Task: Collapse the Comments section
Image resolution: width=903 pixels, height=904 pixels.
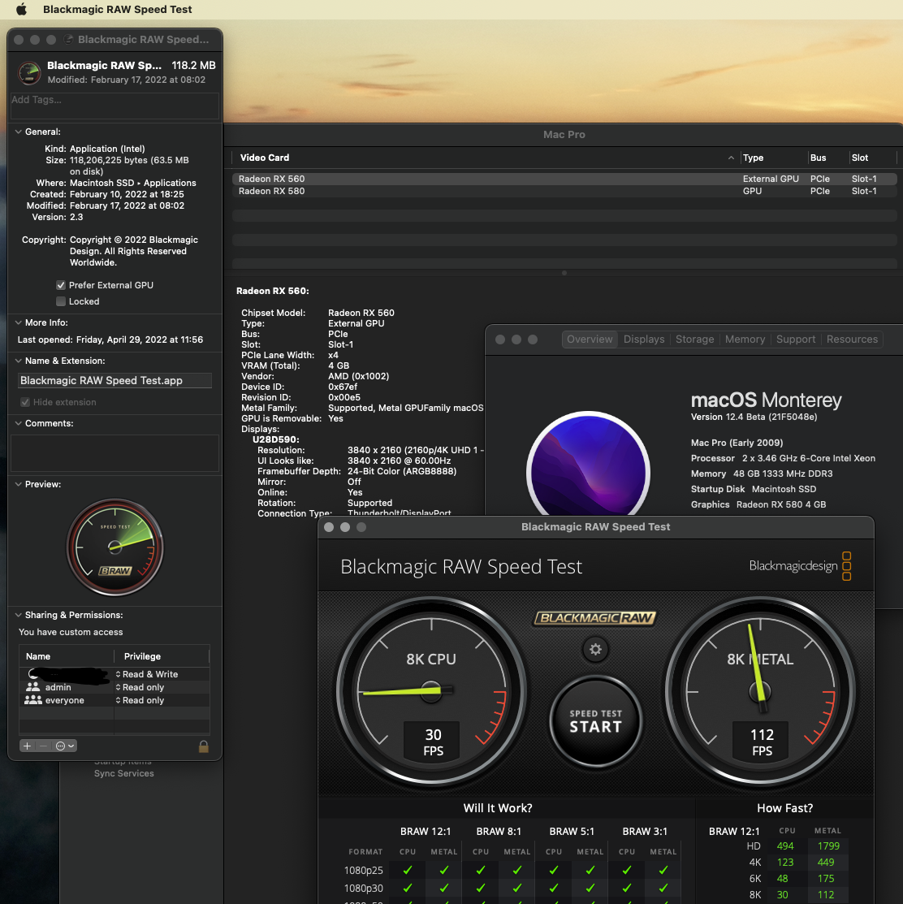Action: (x=19, y=423)
